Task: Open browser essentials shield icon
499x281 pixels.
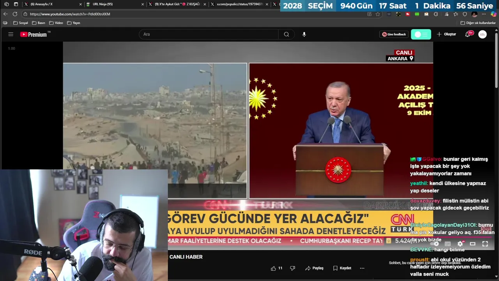Action: (x=465, y=14)
